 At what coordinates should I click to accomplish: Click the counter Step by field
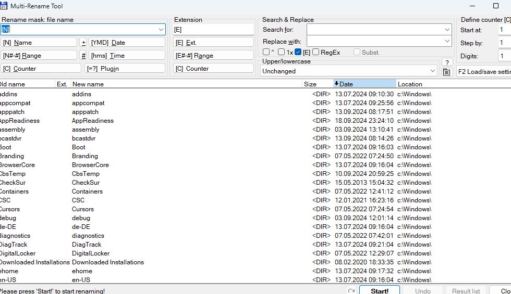pos(505,43)
